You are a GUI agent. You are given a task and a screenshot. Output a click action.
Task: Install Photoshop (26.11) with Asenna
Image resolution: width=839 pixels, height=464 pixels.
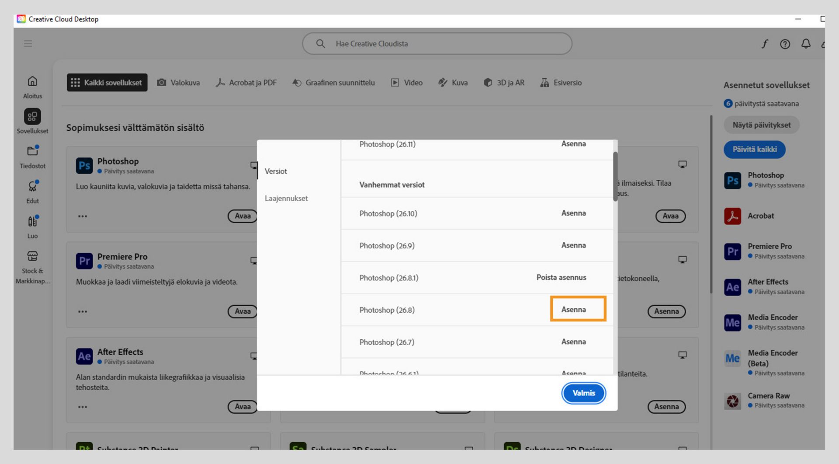pos(573,144)
